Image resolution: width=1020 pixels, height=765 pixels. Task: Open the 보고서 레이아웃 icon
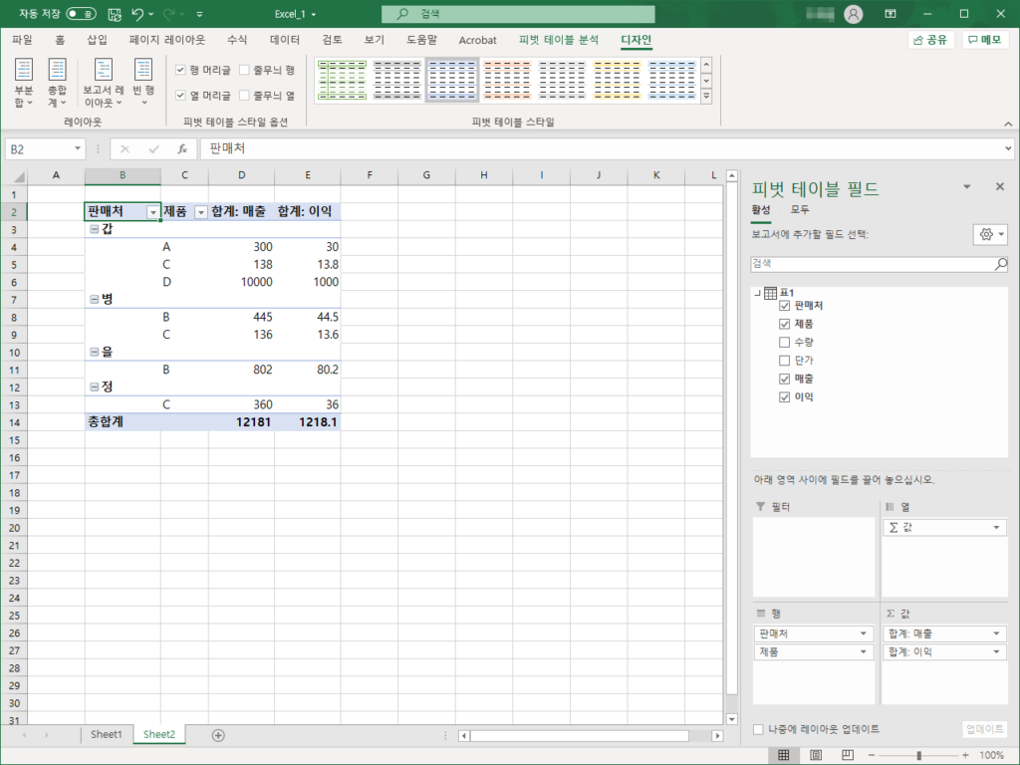tap(103, 82)
